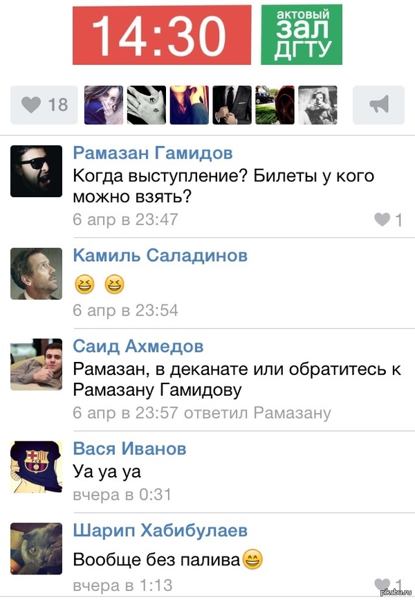Like the post with 18 hearts
Screen dimensions: 415x600
(44, 105)
